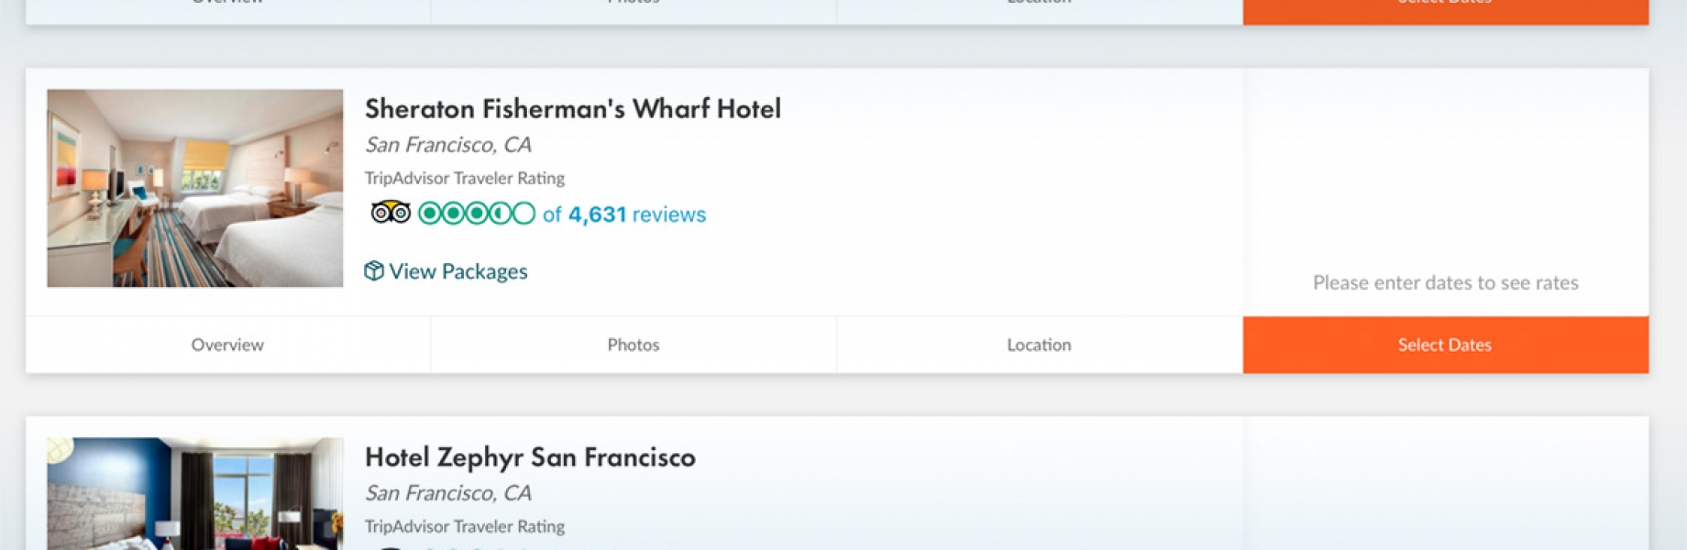Open the Hotel Zephyr San Francisco title
This screenshot has width=1687, height=550.
pos(530,456)
